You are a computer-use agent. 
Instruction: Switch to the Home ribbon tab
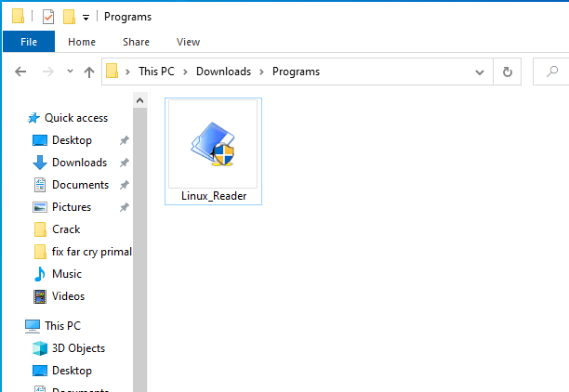pyautogui.click(x=82, y=42)
